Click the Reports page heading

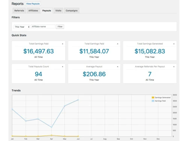click(x=18, y=4)
